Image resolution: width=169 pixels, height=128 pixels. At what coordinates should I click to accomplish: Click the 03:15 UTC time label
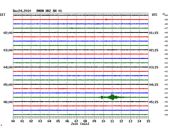(154, 67)
